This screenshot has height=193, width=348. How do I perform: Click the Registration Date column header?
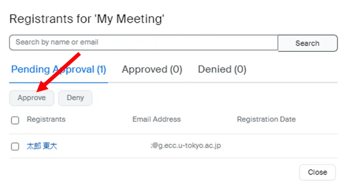click(266, 119)
